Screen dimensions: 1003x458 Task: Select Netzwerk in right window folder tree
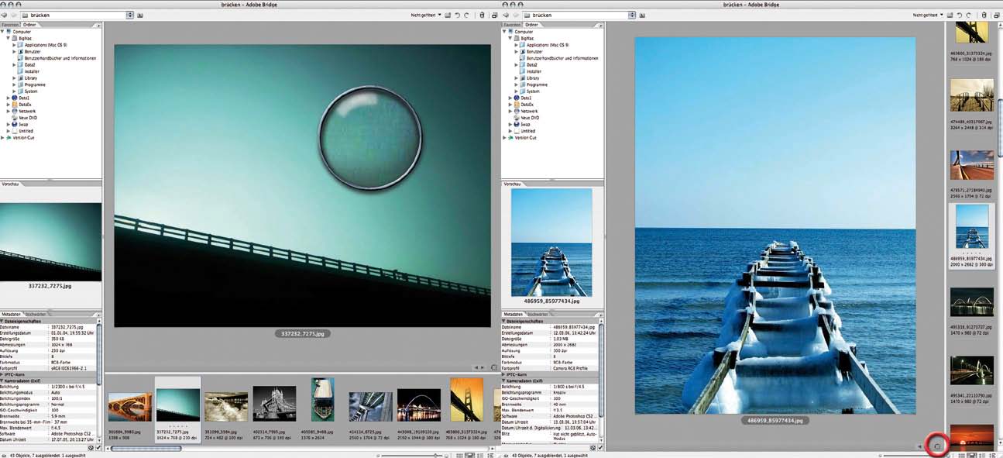[528, 111]
